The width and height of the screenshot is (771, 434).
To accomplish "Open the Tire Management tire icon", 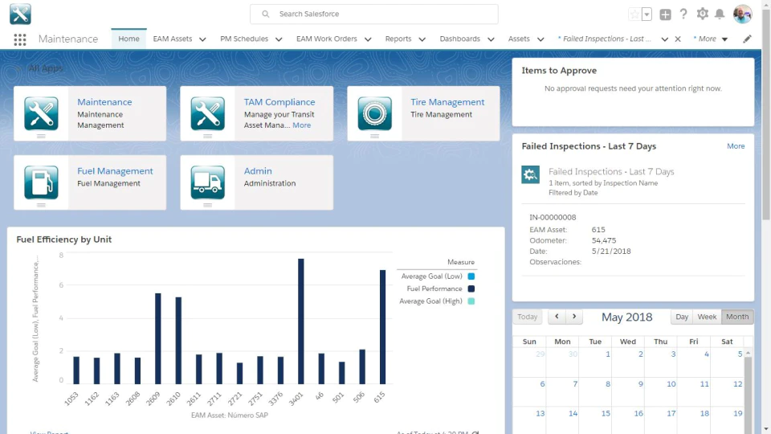I will tap(375, 113).
